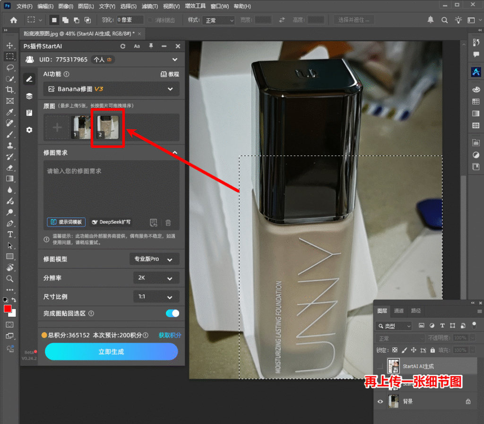Click the StartAI icon in right dock

point(476,72)
